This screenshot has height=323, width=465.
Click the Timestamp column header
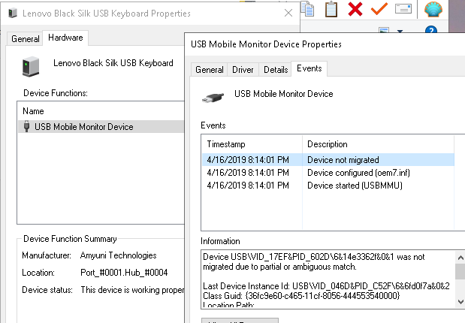click(x=252, y=144)
